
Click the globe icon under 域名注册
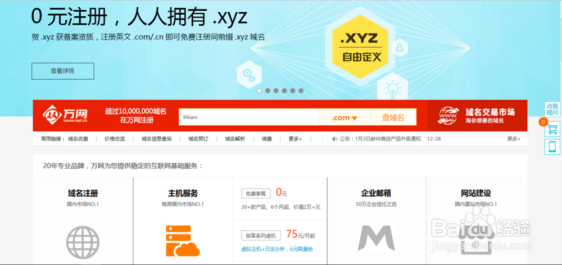pos(83,244)
